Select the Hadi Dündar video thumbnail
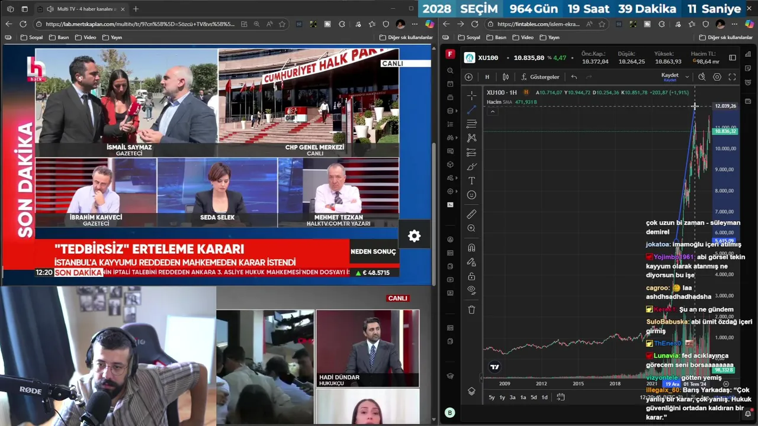The width and height of the screenshot is (758, 426). tap(368, 348)
